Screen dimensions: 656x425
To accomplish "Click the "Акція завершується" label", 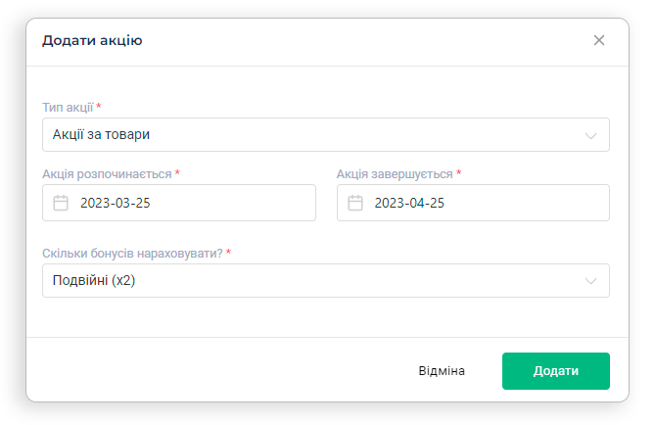I will click(394, 173).
